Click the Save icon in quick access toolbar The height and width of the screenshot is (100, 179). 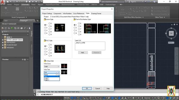(14, 2)
